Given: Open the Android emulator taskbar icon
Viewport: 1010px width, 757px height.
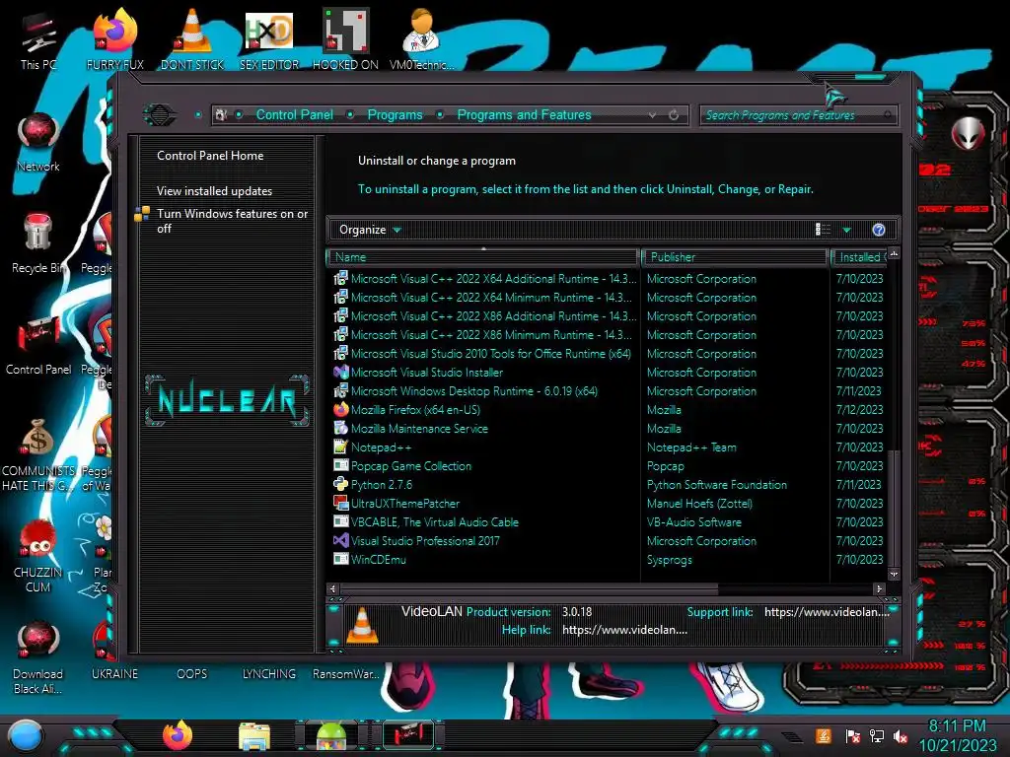Looking at the screenshot, I should [x=331, y=736].
